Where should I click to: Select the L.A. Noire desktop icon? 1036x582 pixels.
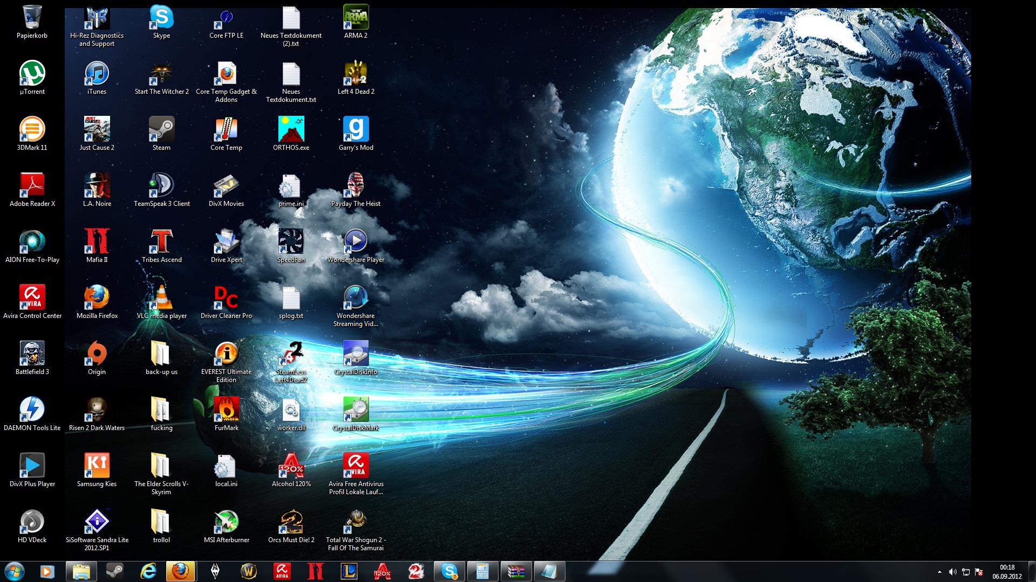click(97, 190)
